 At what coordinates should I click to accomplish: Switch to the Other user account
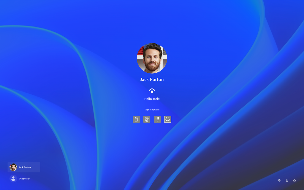(x=24, y=178)
